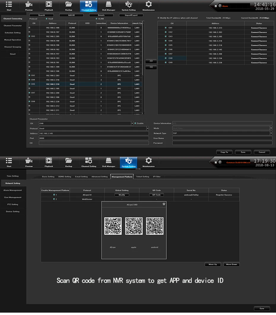Screen dimensions: 276x315
Task: Click round arrow icon before red Alarm text
Action: pos(220,6)
